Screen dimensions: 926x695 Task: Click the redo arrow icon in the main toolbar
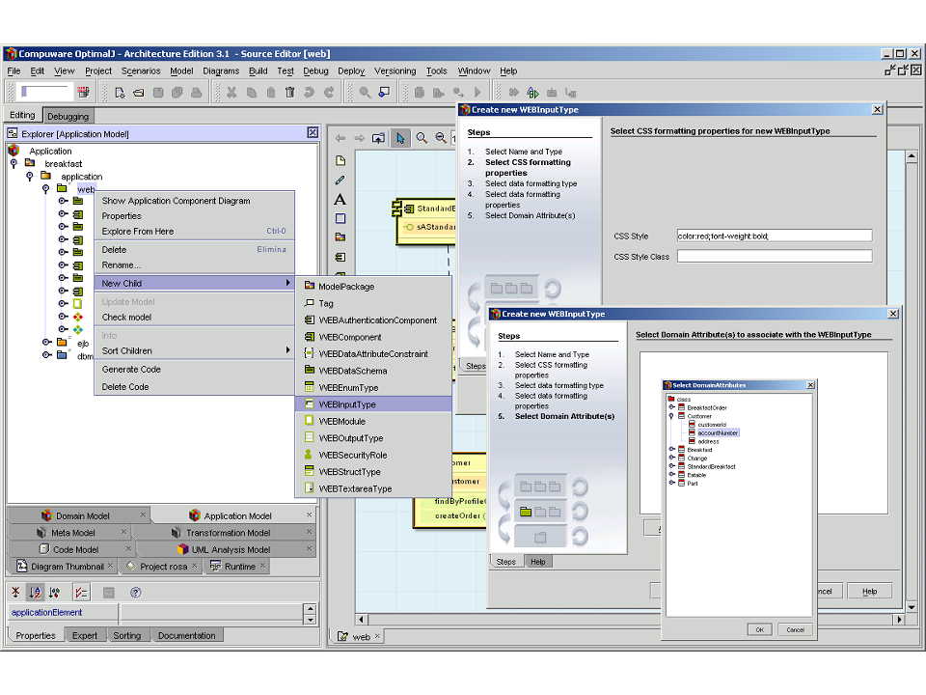tap(329, 93)
